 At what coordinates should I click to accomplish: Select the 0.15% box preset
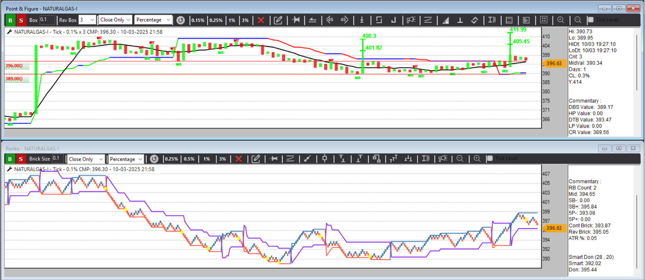198,20
